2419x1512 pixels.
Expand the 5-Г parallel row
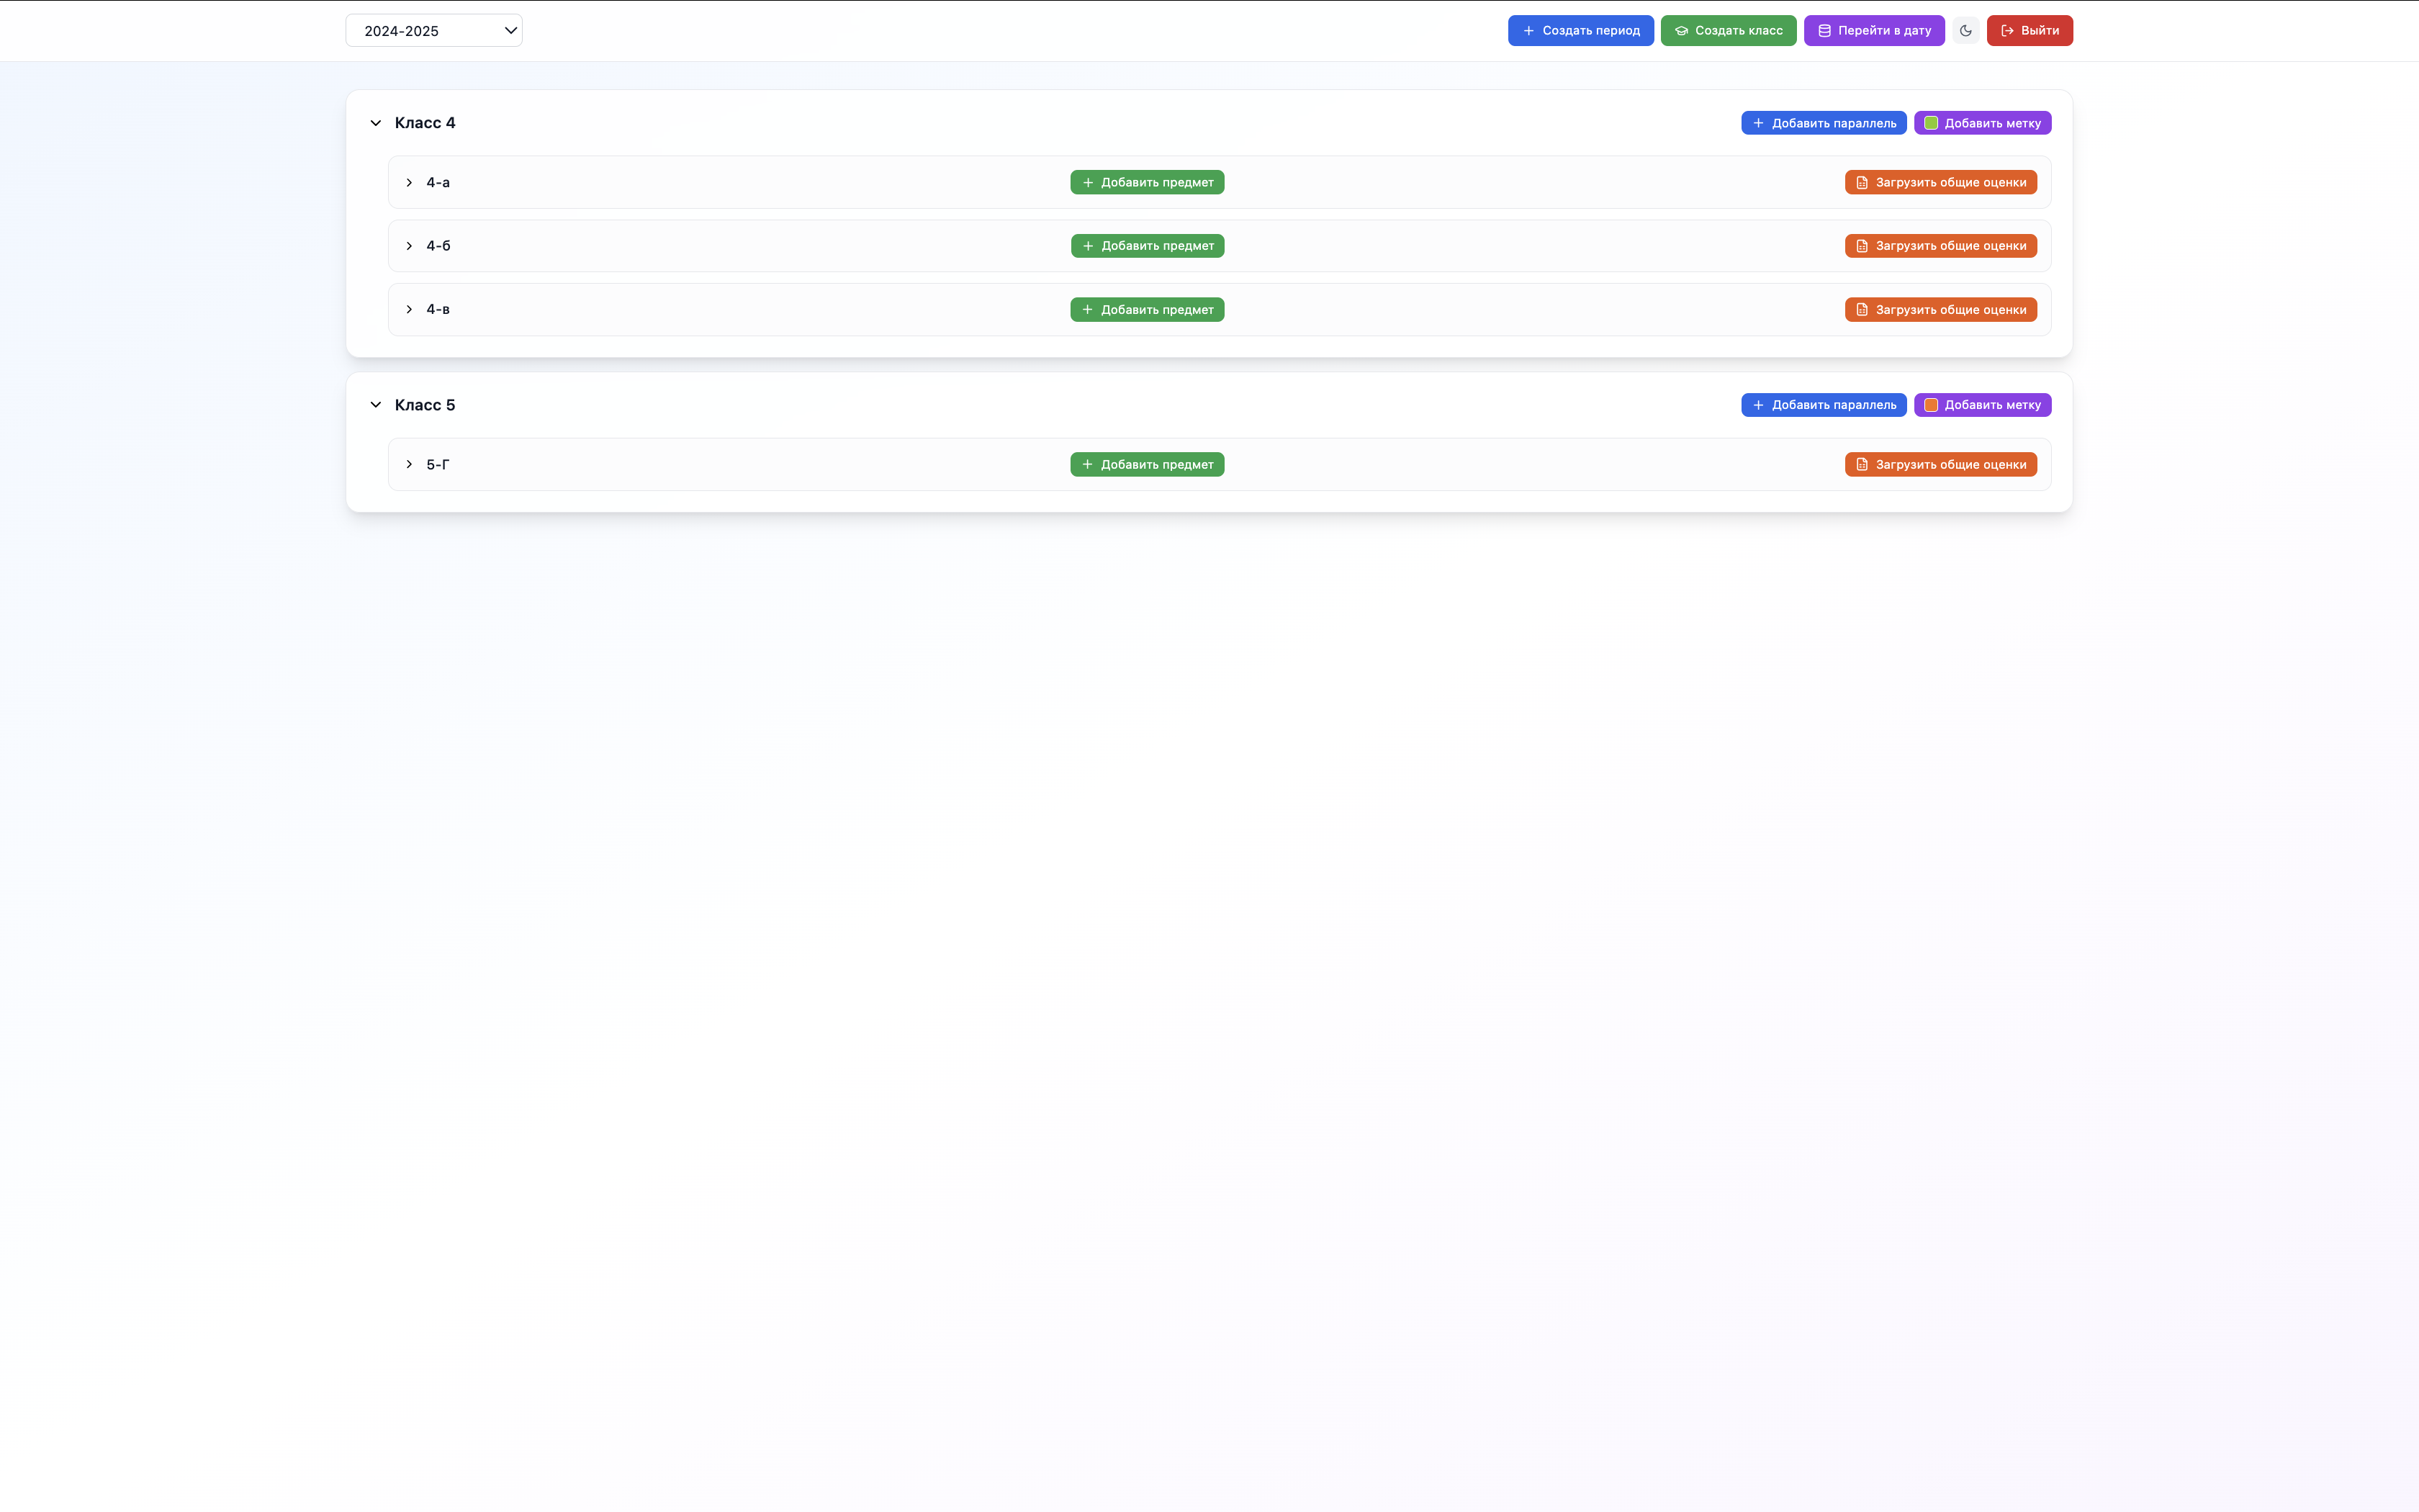pos(409,464)
